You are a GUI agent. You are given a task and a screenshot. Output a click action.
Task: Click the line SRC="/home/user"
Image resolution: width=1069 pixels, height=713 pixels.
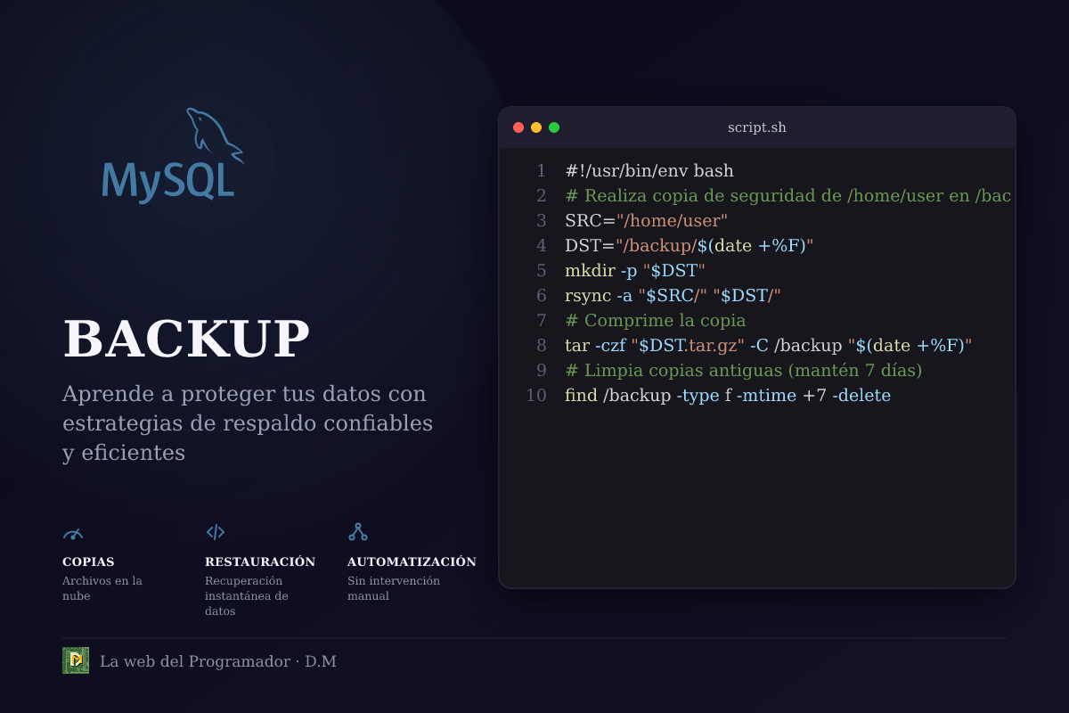click(x=647, y=221)
